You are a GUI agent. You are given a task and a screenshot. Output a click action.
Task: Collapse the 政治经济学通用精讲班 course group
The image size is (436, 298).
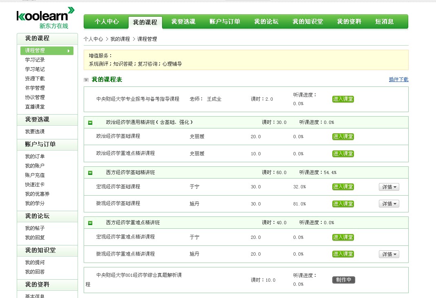point(90,122)
